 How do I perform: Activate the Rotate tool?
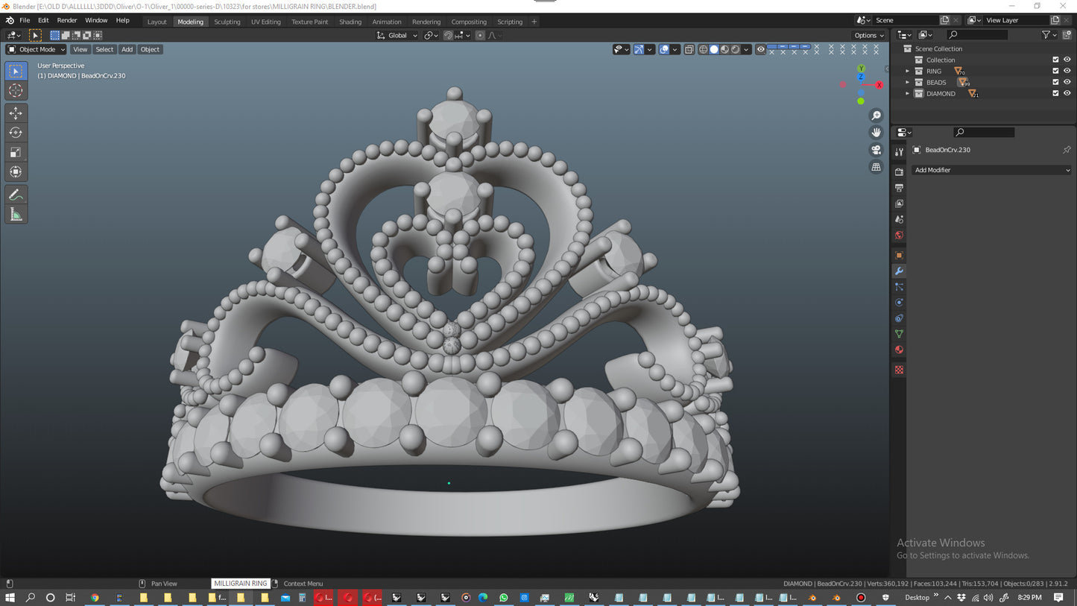(16, 132)
